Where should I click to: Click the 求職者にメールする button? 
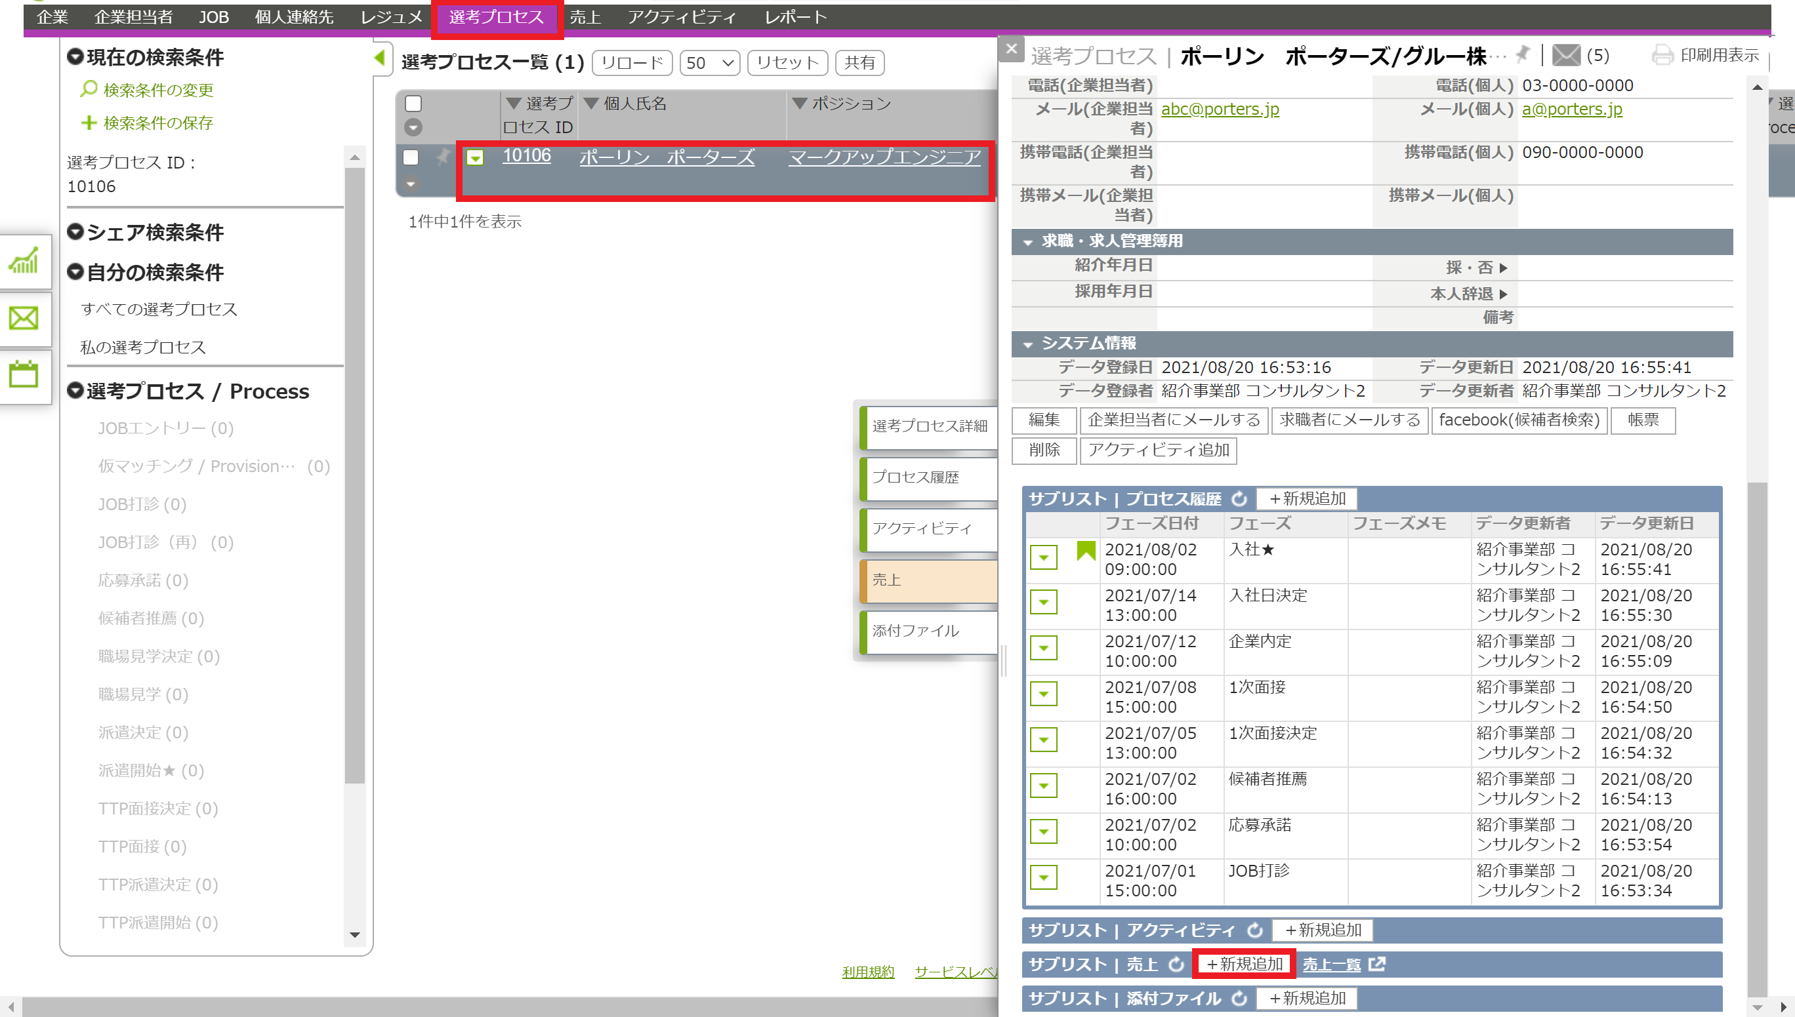[1350, 420]
